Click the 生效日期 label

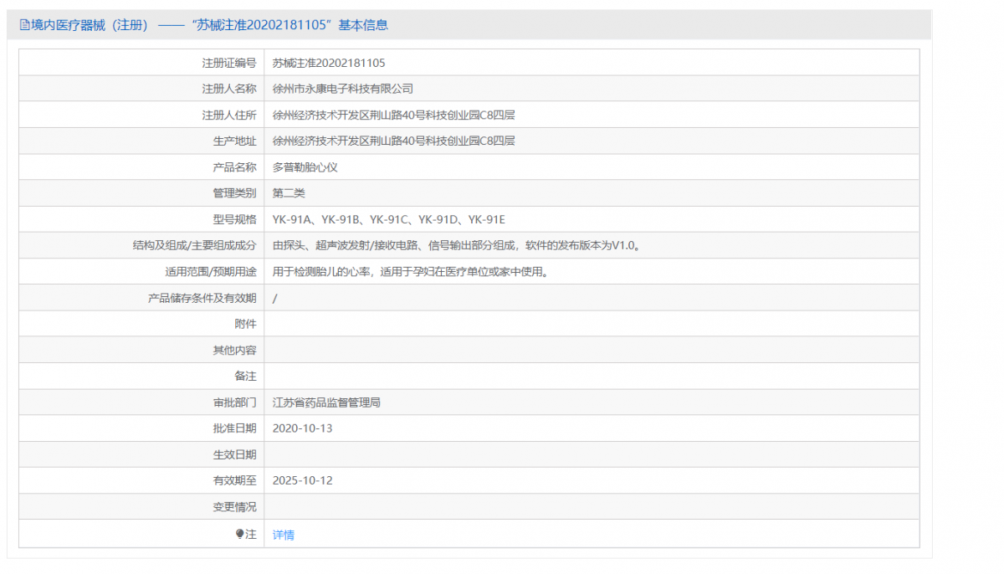[235, 454]
